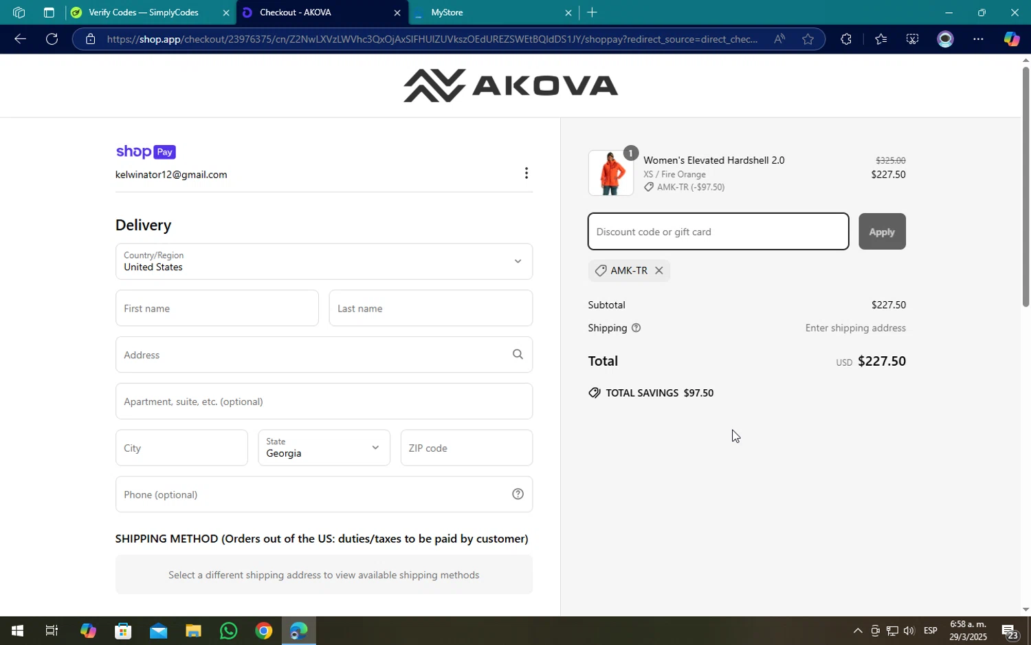Open network status tray icon
The image size is (1031, 645).
click(x=892, y=631)
